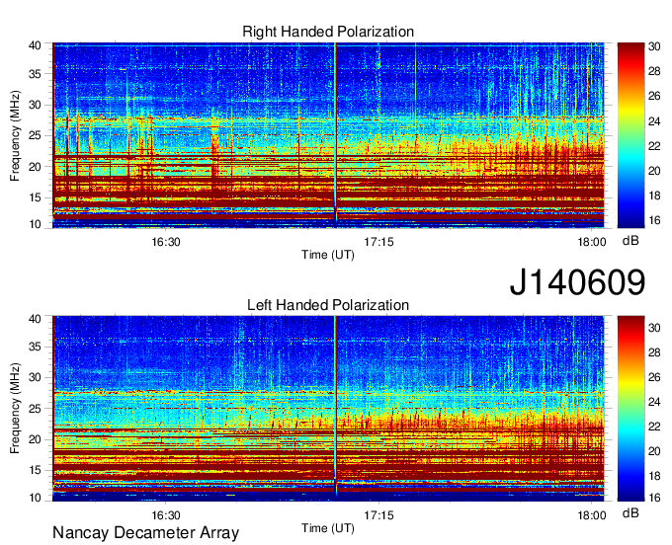Click the 10 MHz tick on right-handed plot

(36, 224)
